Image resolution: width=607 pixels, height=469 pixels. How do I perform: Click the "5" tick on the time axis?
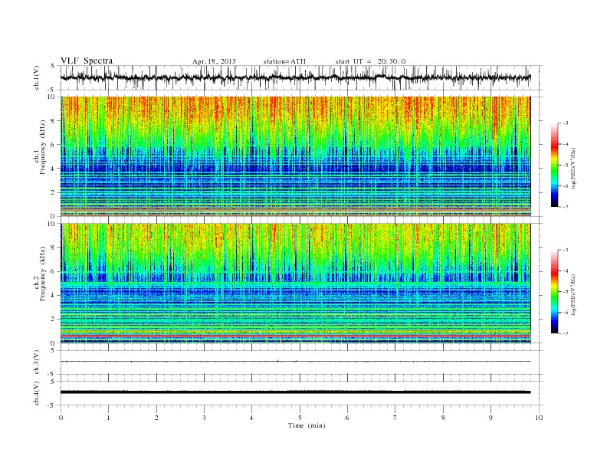pyautogui.click(x=300, y=418)
